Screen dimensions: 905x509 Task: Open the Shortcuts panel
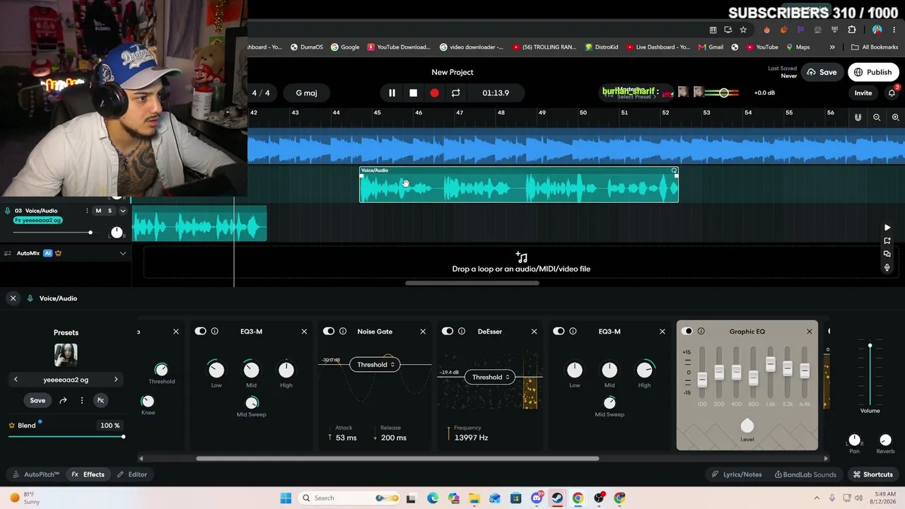click(x=872, y=474)
